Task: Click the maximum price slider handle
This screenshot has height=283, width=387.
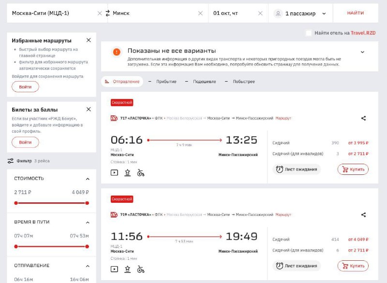Action: point(87,203)
